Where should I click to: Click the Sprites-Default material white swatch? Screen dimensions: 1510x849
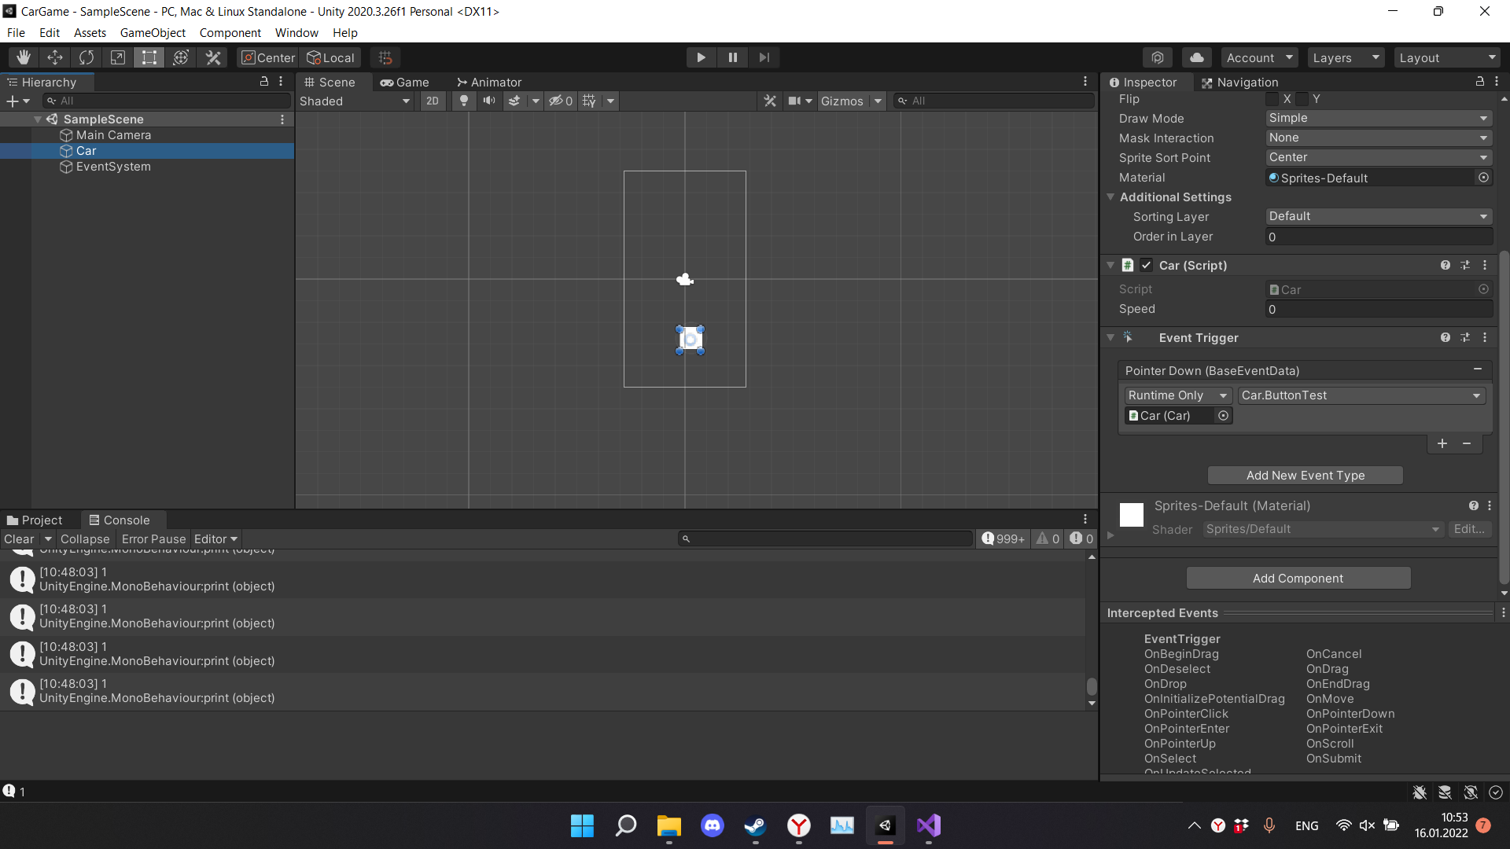coord(1131,515)
